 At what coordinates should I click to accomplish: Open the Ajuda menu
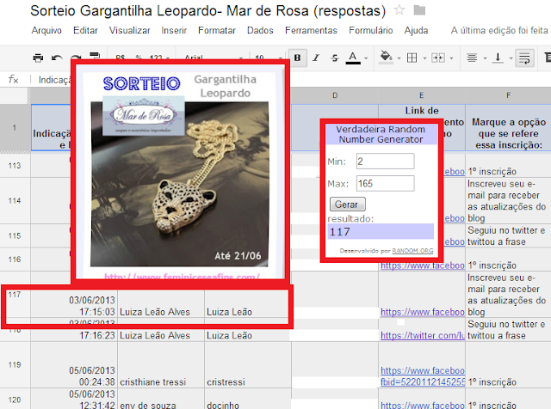click(x=416, y=31)
